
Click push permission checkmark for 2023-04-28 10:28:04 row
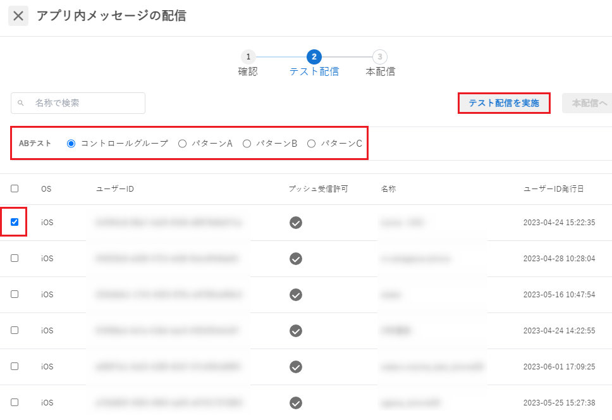tap(295, 259)
